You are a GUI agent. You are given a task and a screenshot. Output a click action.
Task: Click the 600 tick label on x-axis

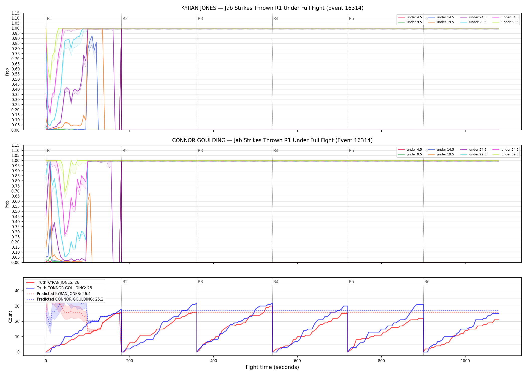tap(297, 361)
